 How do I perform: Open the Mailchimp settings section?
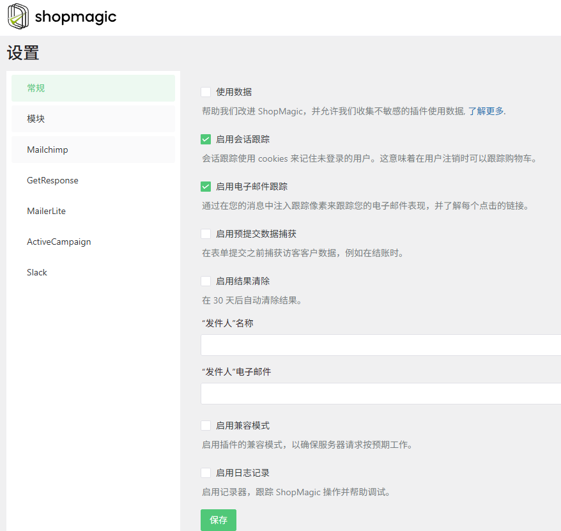[93, 149]
